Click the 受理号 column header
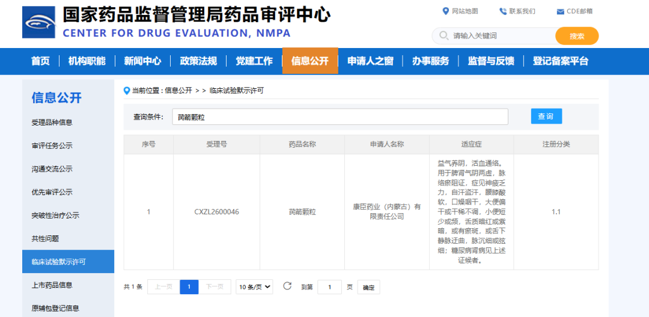 tap(216, 144)
